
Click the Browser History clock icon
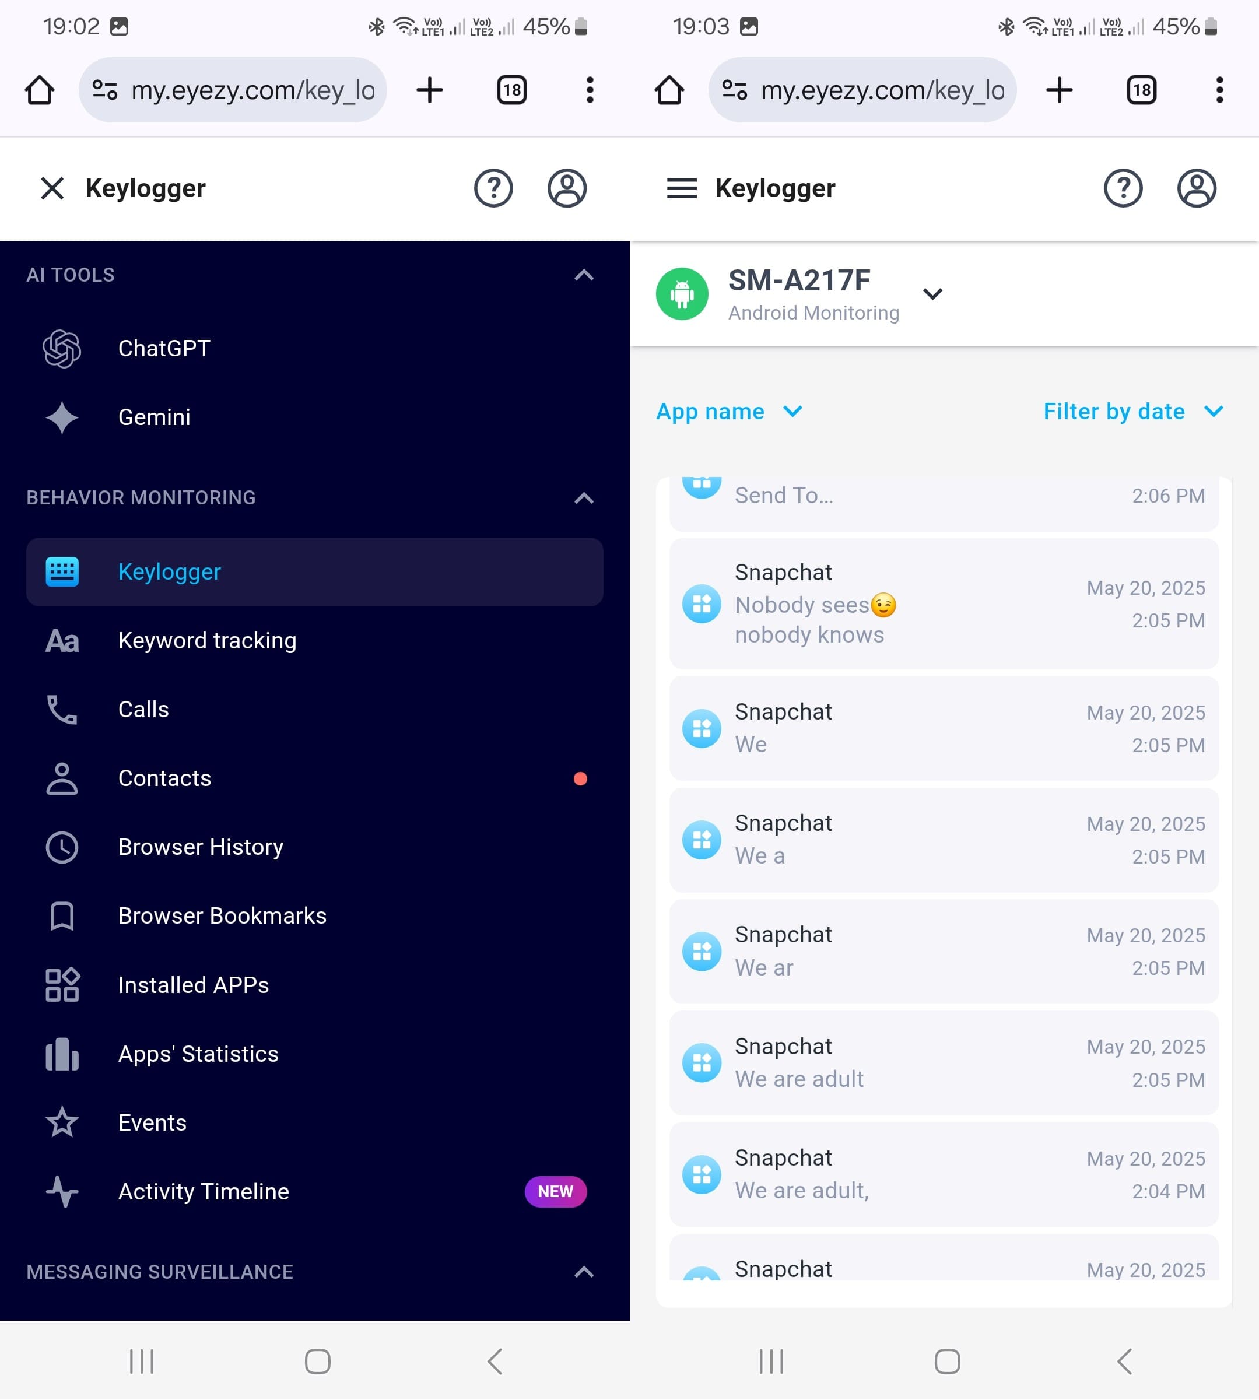click(62, 847)
